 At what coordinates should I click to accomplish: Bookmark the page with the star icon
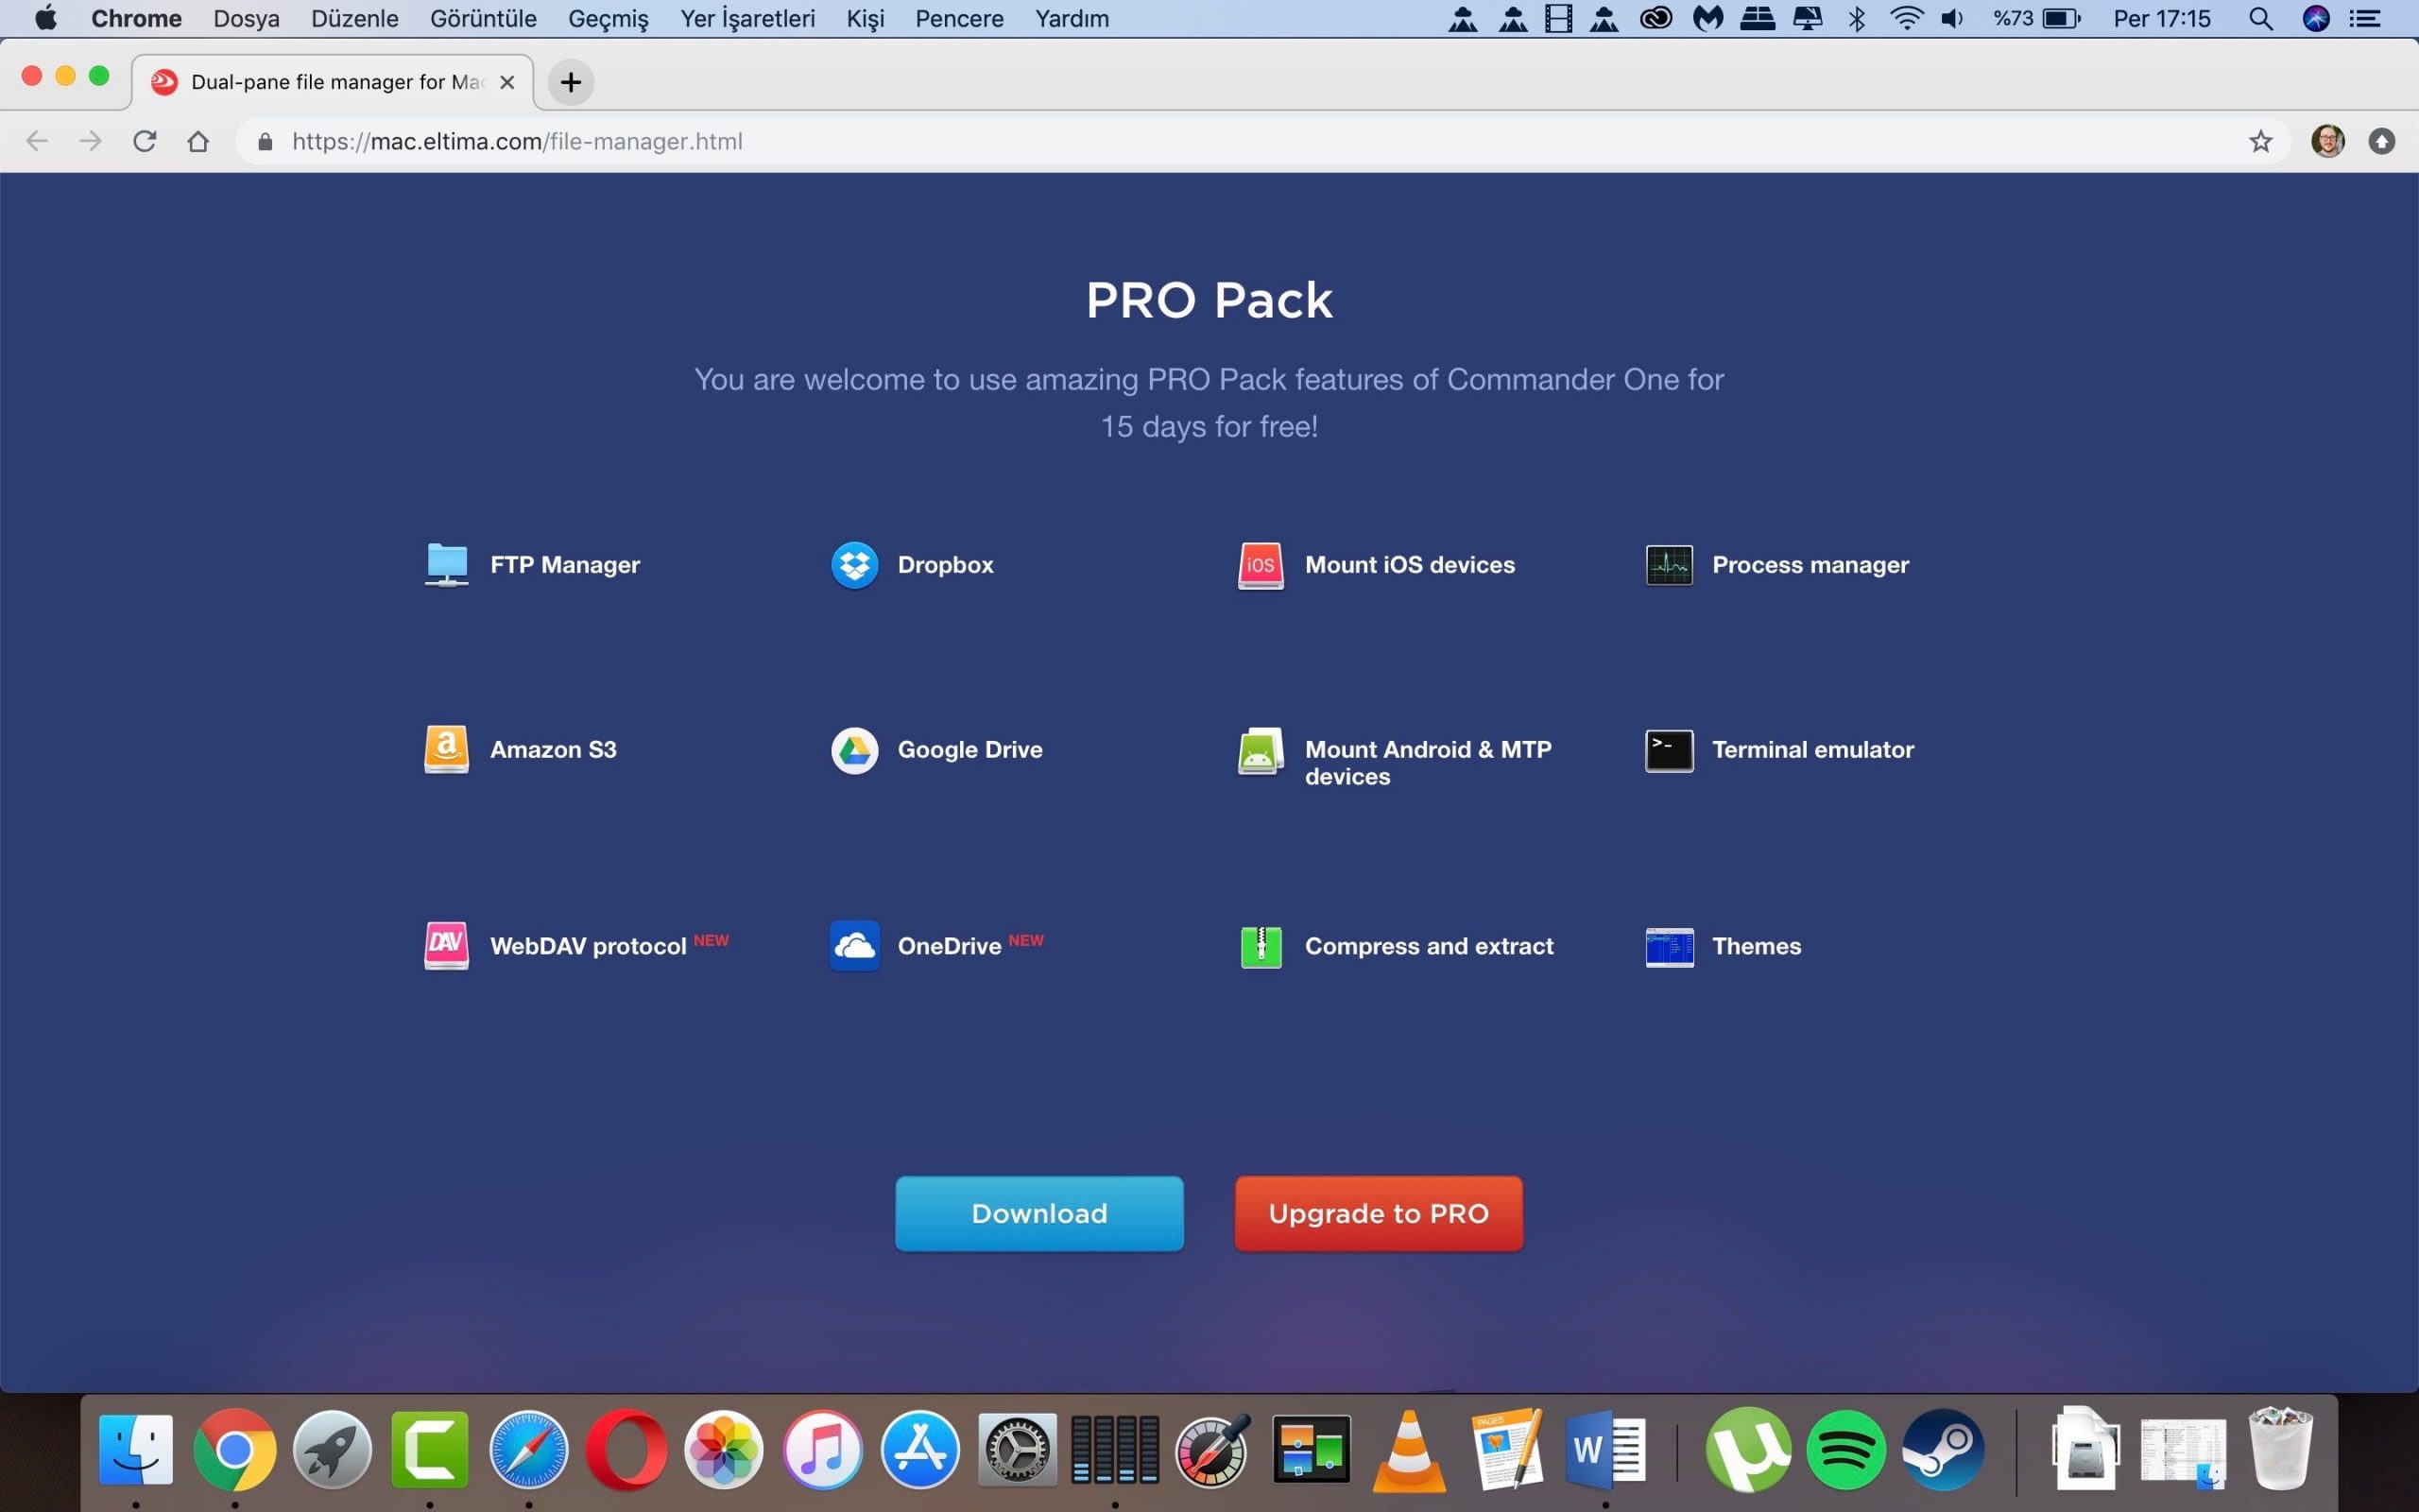point(2260,142)
